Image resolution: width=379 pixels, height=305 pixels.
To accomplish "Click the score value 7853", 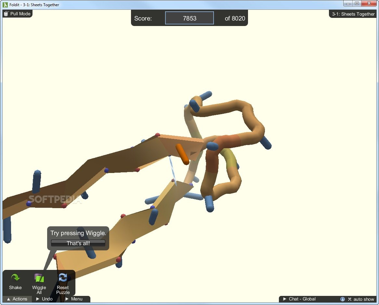I will [x=189, y=18].
